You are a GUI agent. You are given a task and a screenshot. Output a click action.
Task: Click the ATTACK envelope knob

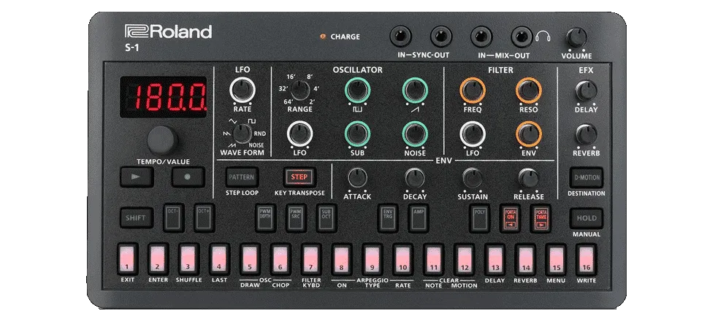(x=358, y=177)
